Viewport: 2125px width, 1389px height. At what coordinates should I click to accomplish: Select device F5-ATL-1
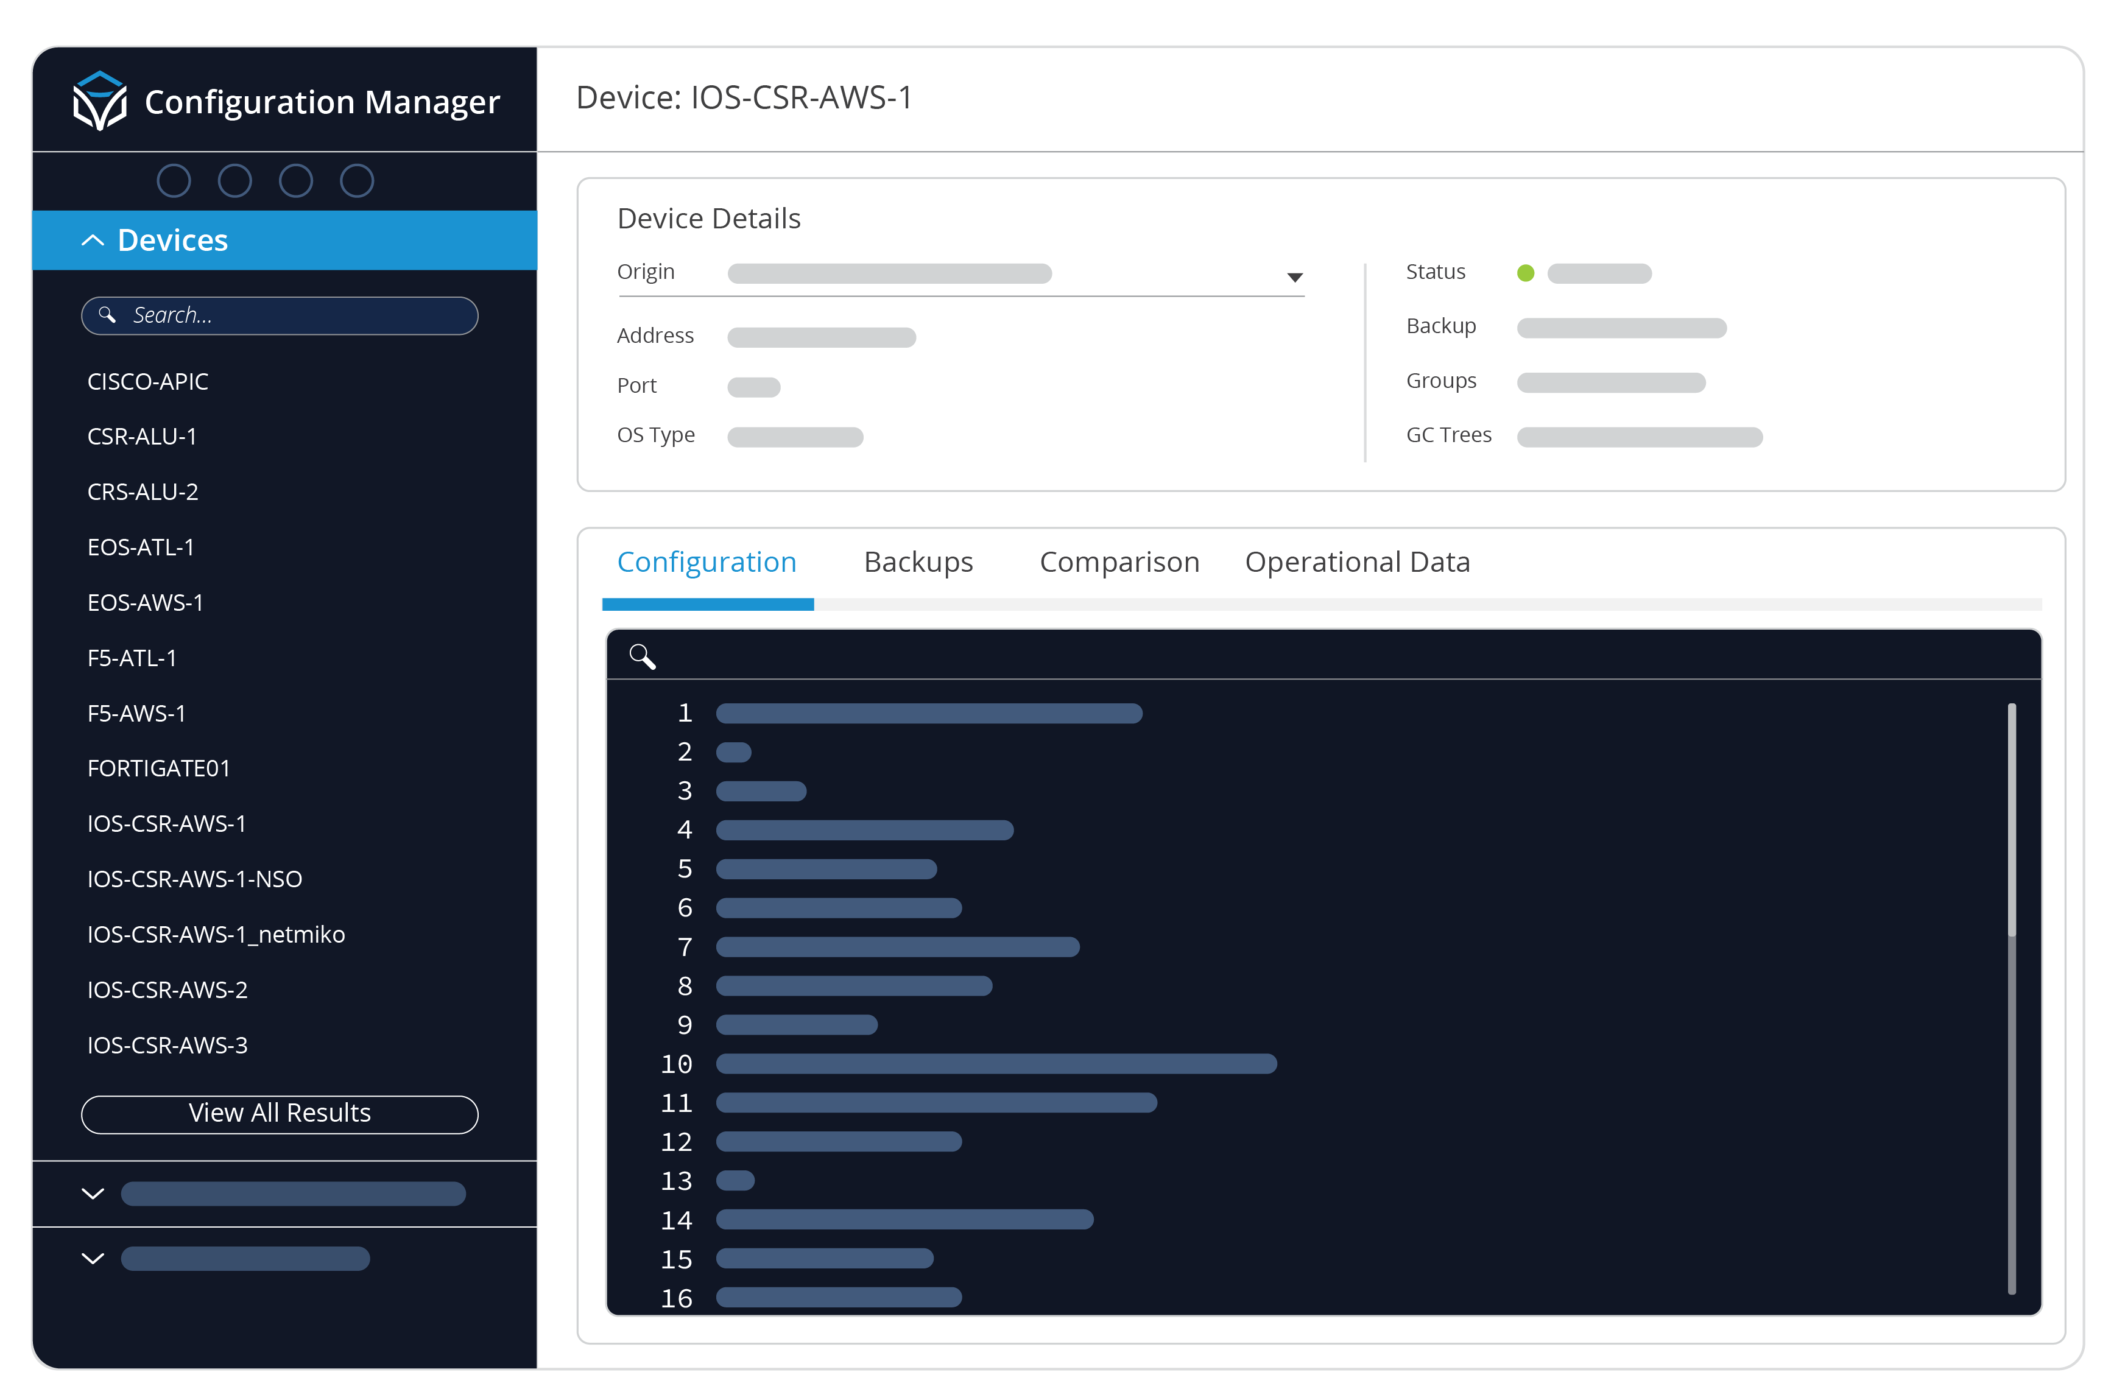pyautogui.click(x=132, y=658)
